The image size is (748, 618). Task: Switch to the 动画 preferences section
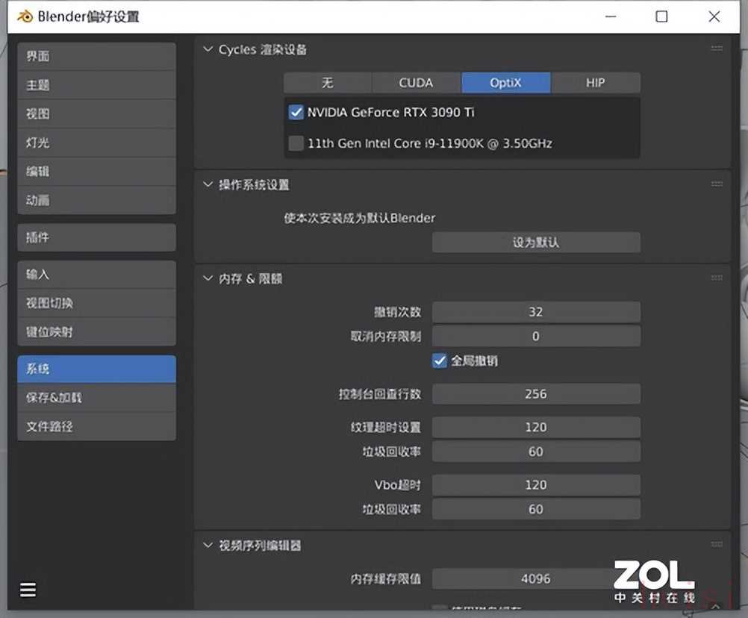(x=97, y=200)
